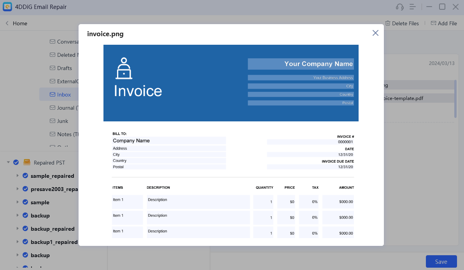Toggle the backup1_repaired checkbox
This screenshot has height=270, width=464.
[x=25, y=242]
